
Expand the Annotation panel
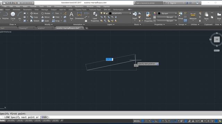click(79, 24)
